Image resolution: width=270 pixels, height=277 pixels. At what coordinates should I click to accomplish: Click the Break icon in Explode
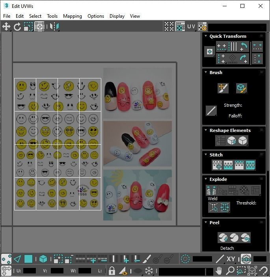coord(211,190)
